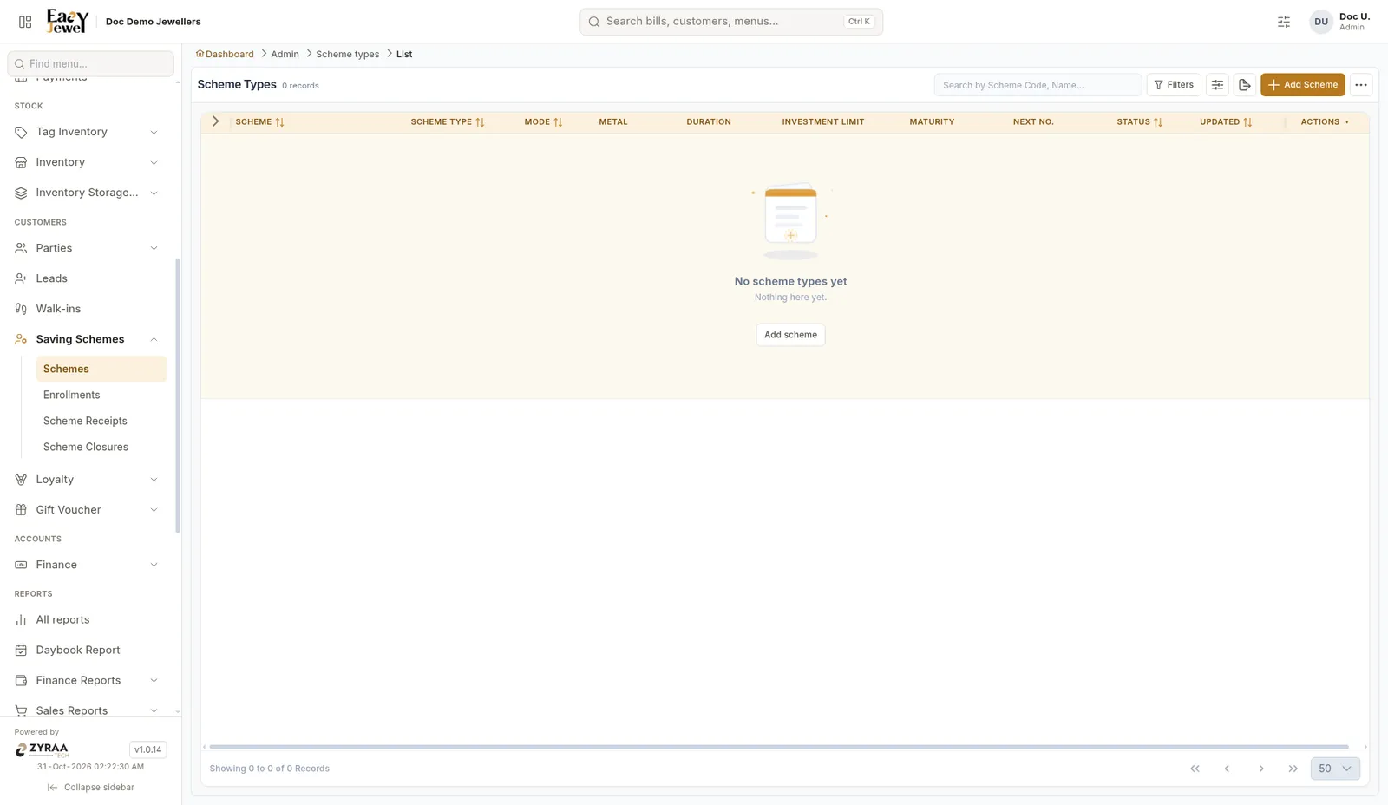Viewport: 1388px width, 805px height.
Task: Toggle sort on Updated column
Action: pyautogui.click(x=1247, y=122)
